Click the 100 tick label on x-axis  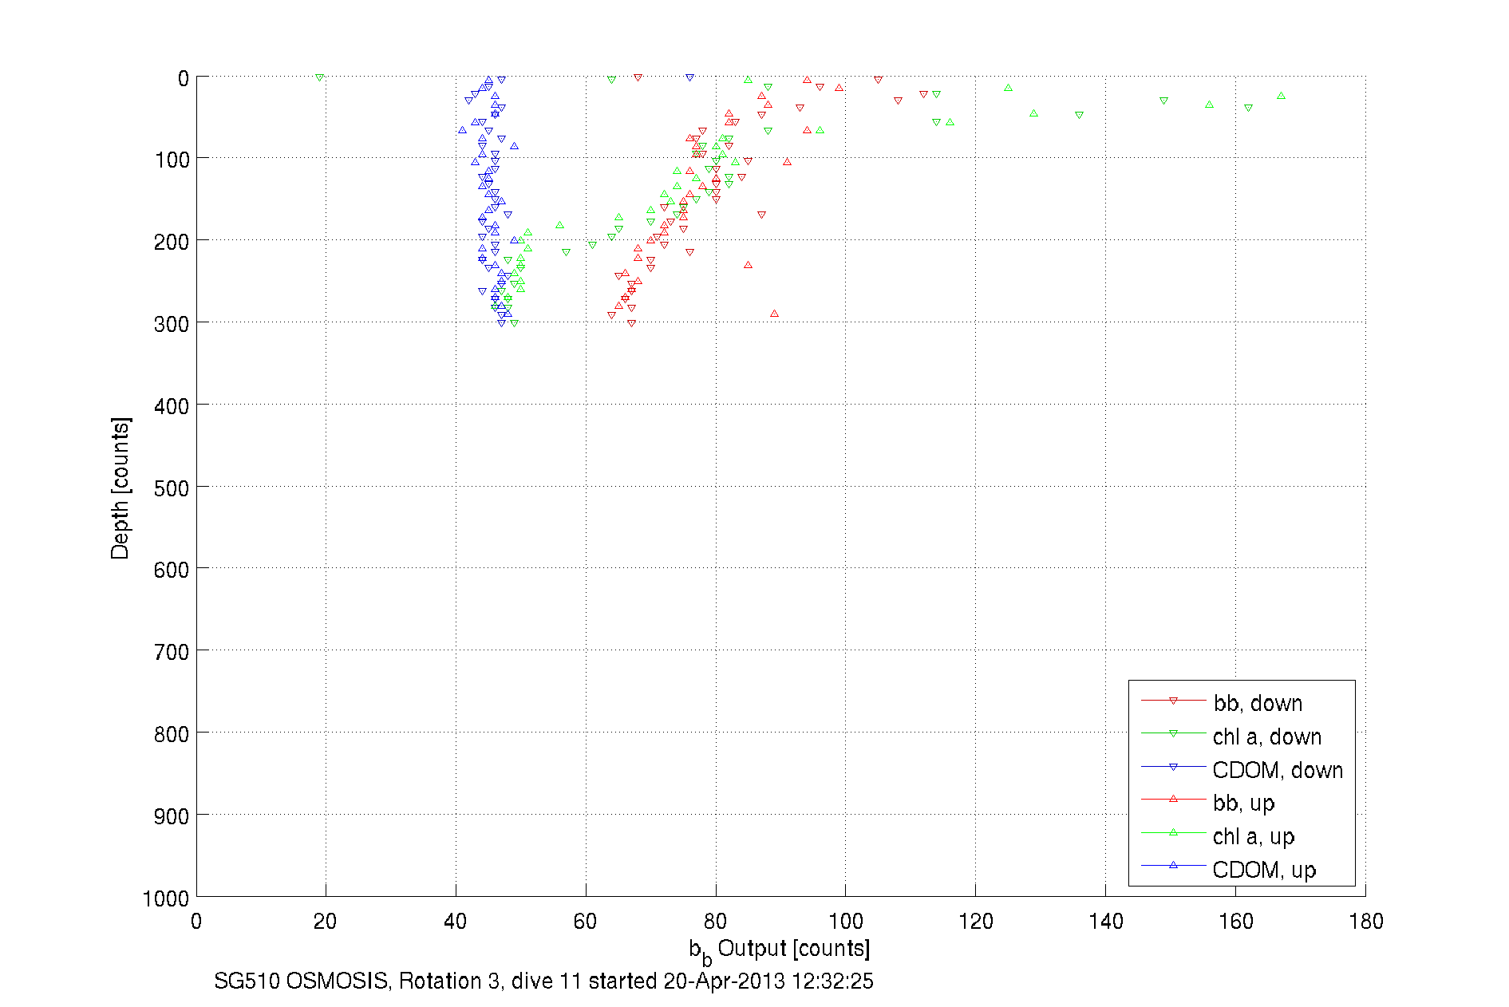coord(845,922)
